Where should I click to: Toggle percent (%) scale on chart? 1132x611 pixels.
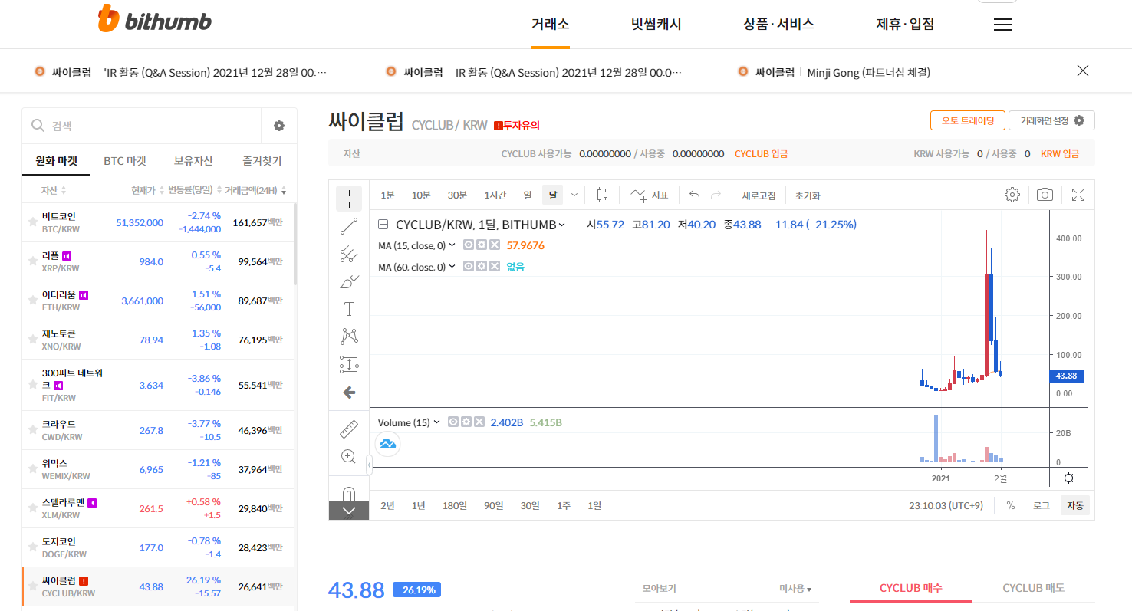[1011, 505]
